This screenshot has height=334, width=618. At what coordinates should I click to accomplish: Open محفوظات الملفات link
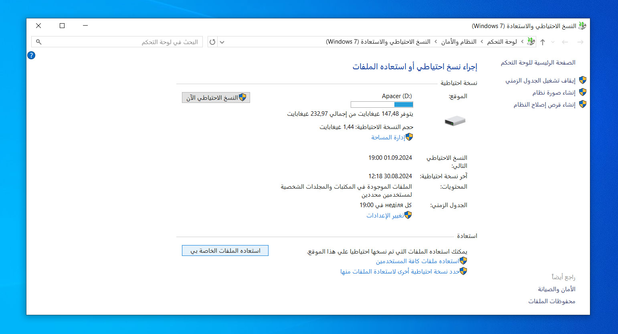tap(552, 301)
